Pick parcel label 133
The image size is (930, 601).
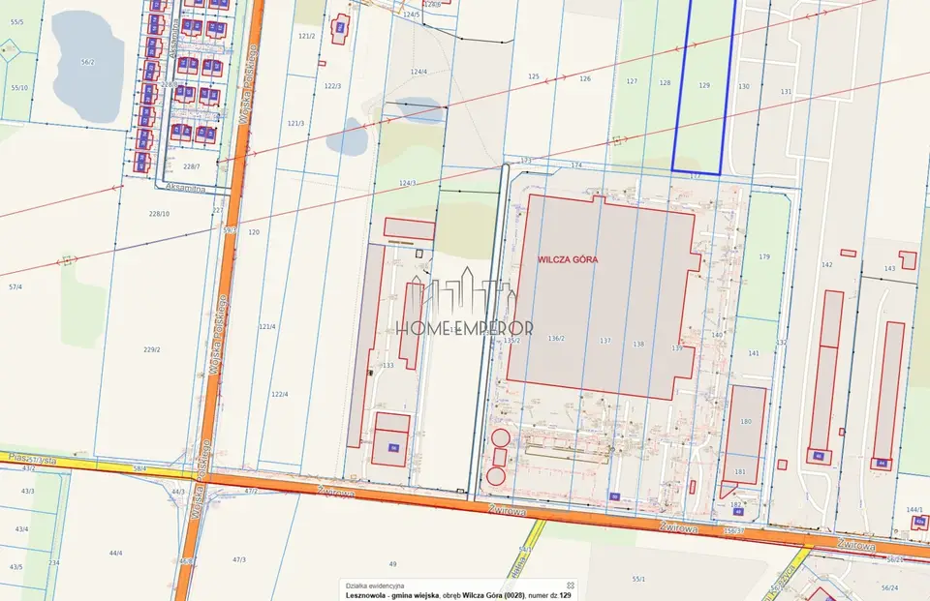[387, 366]
